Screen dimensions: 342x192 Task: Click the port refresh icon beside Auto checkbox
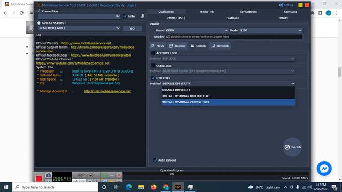[142, 16]
